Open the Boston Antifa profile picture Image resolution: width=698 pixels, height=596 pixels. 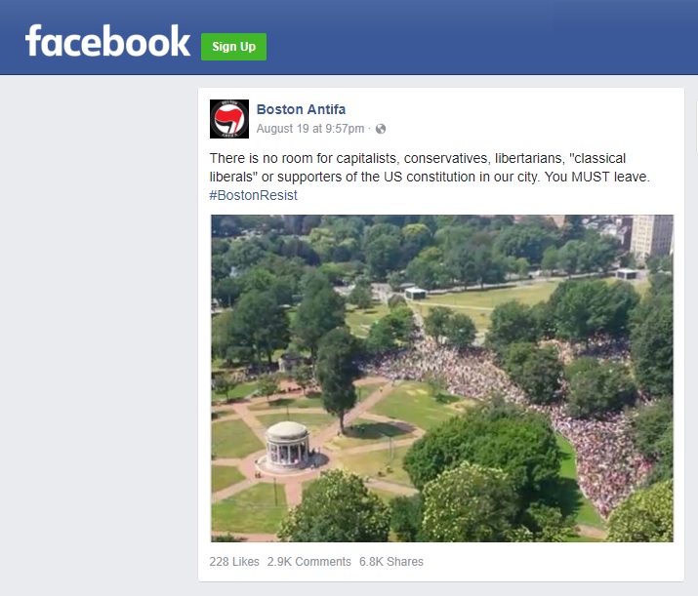point(229,119)
